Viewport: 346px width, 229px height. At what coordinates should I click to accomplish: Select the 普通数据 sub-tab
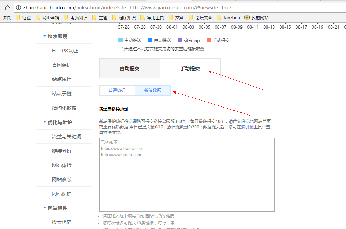point(117,90)
